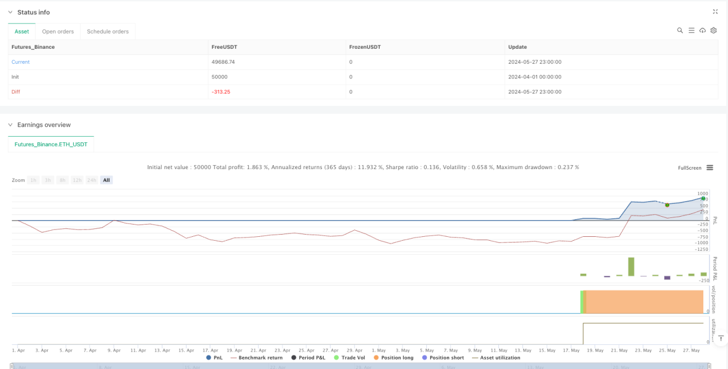The image size is (728, 369).
Task: Open the table settings gear icon
Action: pyautogui.click(x=713, y=31)
